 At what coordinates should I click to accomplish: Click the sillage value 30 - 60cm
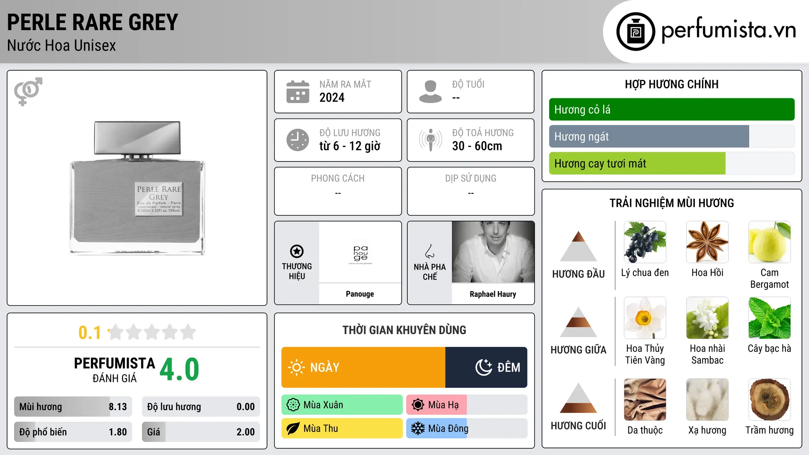(x=477, y=146)
